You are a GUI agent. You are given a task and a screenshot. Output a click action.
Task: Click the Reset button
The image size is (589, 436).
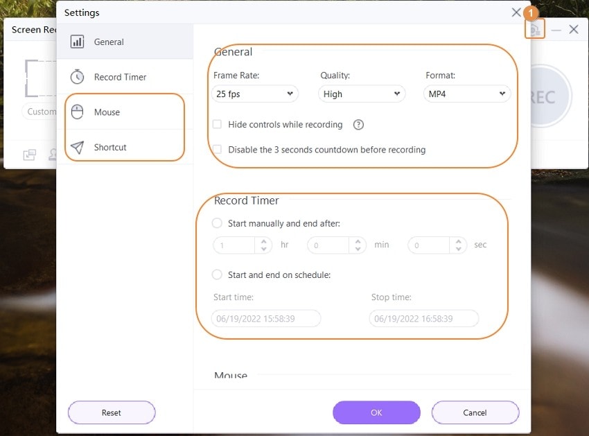click(x=112, y=412)
